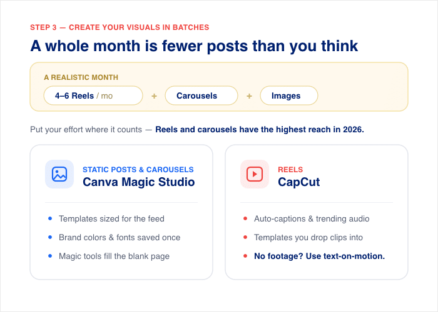
Task: Click 'Put your effort where it counts' text
Action: (86, 130)
